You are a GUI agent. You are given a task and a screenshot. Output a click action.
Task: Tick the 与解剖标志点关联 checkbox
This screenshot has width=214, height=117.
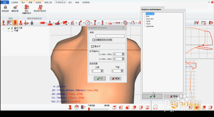tap(93, 40)
